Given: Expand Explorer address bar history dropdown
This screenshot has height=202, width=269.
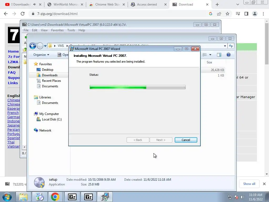Looking at the screenshot, I should 225,46.
